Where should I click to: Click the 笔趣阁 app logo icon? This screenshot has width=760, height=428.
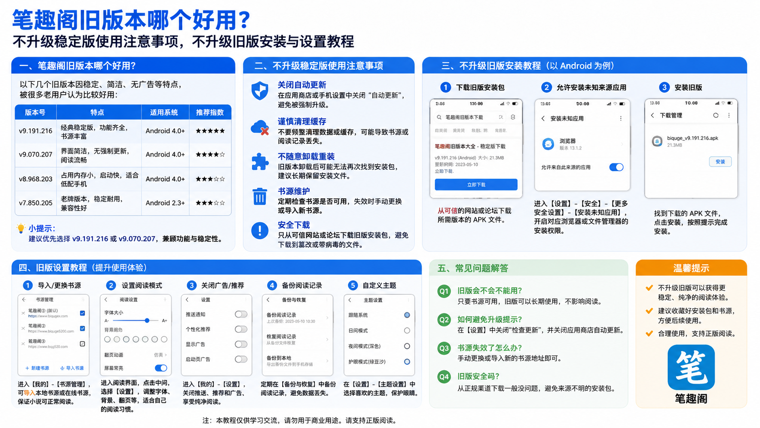[x=691, y=368]
